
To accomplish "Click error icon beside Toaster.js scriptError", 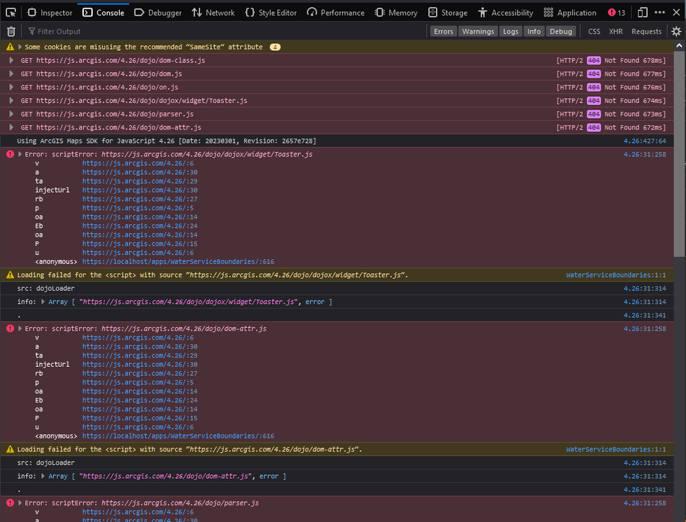I will [10, 154].
